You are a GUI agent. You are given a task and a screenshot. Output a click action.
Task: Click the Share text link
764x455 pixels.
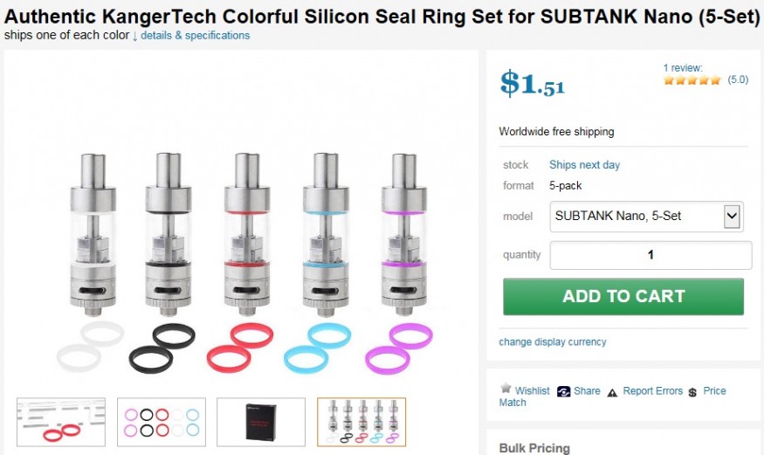click(x=587, y=391)
